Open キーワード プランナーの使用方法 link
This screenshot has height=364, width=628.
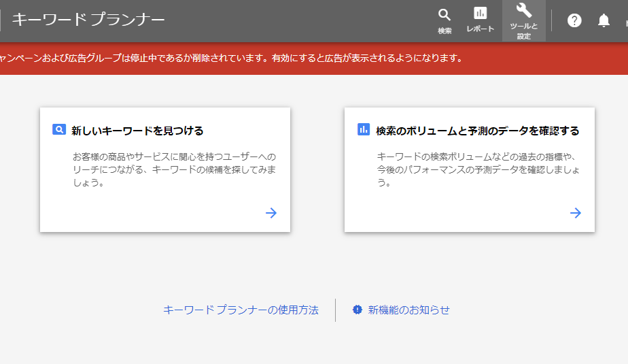(241, 310)
